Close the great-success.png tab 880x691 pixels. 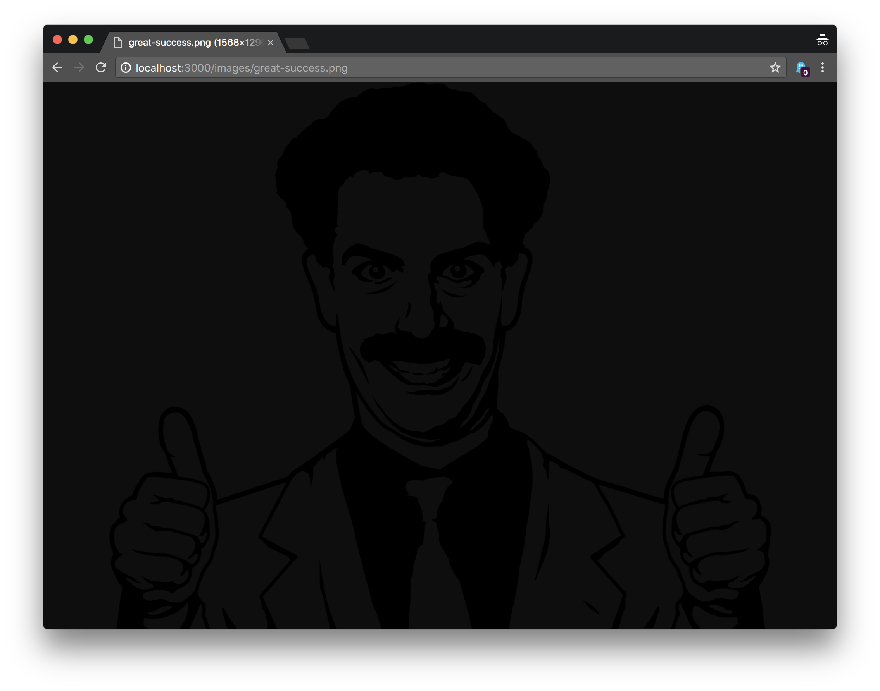[x=271, y=43]
